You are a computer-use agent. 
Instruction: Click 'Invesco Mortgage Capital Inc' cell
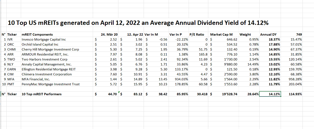click(x=44, y=39)
